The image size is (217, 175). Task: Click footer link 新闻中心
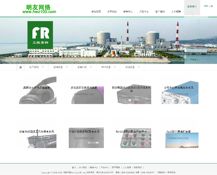94,167
